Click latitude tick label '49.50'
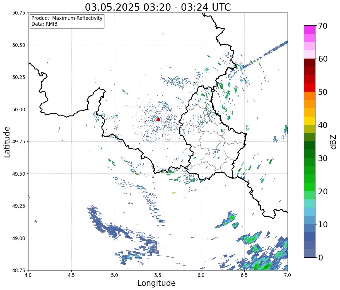 [x=19, y=174]
